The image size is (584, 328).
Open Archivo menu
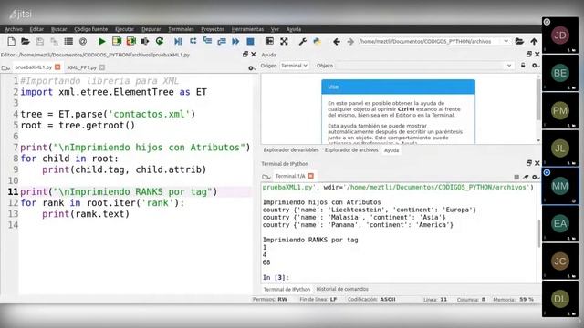(14, 29)
